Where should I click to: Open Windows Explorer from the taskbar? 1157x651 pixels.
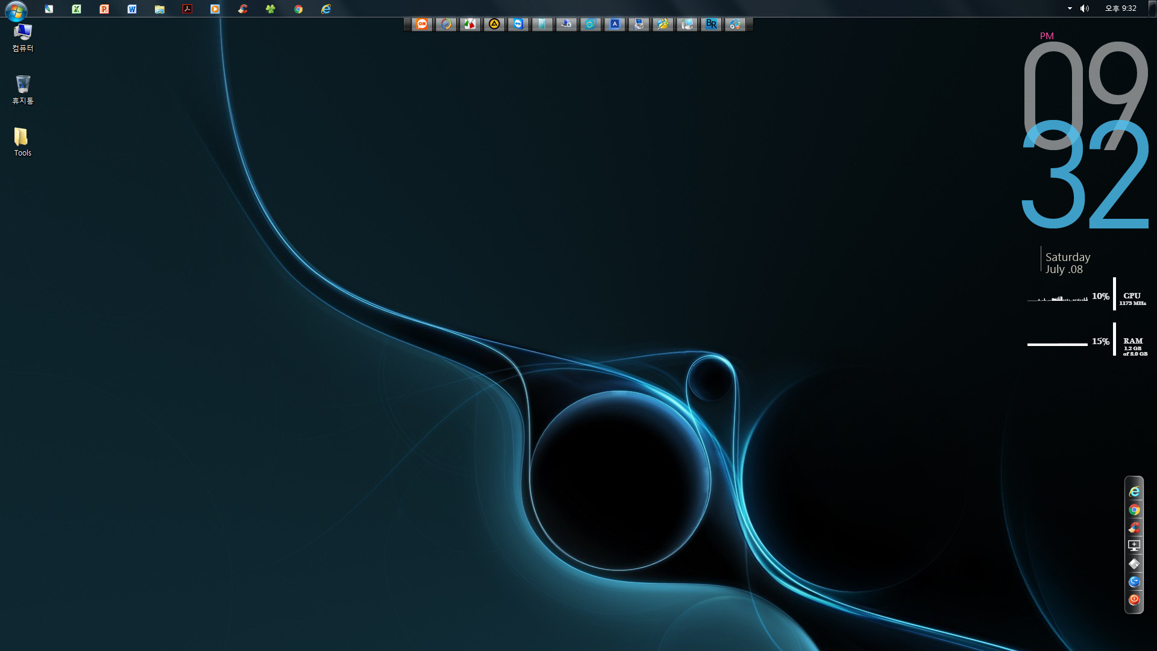click(x=160, y=8)
